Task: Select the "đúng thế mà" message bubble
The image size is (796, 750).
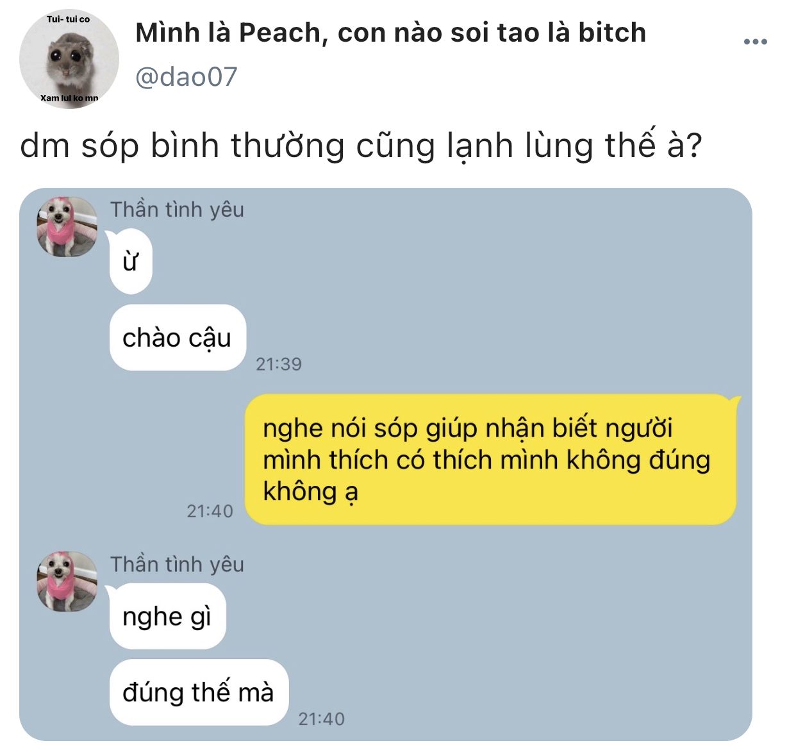Action: click(199, 692)
